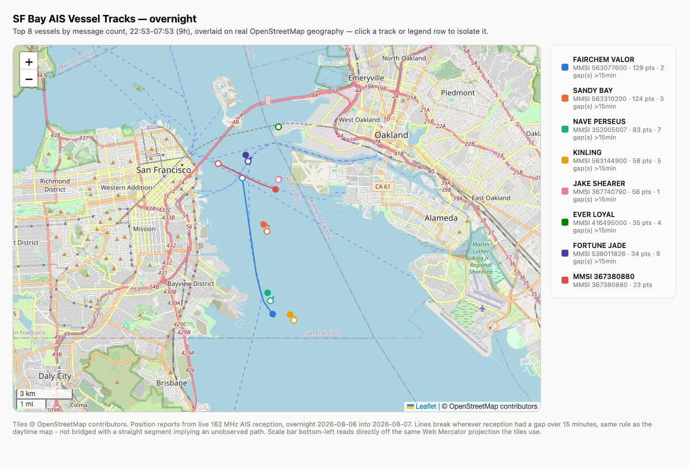
Task: Click the hollow pink JAKE SHEARER marker
Action: pyautogui.click(x=279, y=180)
